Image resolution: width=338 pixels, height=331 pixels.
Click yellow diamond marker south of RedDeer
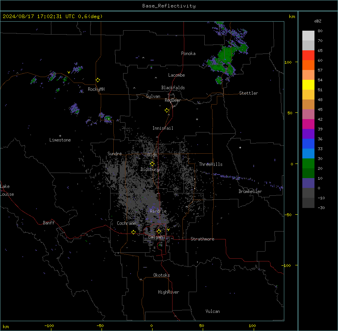[x=167, y=110]
